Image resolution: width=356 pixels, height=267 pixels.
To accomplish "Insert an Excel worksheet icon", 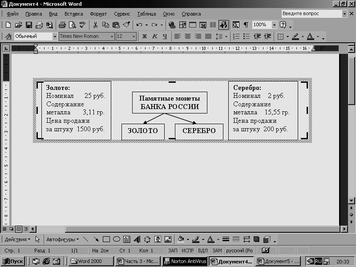I will 203,25.
